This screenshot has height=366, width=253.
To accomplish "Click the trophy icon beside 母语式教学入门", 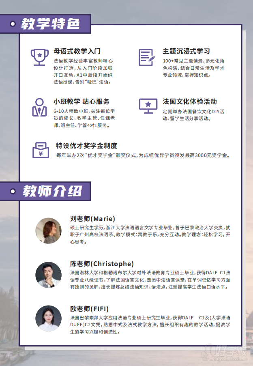I will click(x=40, y=57).
